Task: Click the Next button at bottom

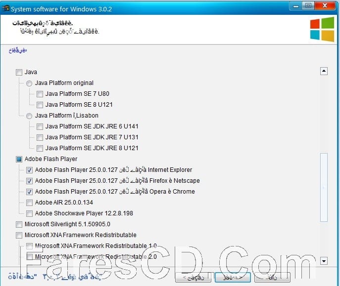Action: pyautogui.click(x=233, y=277)
